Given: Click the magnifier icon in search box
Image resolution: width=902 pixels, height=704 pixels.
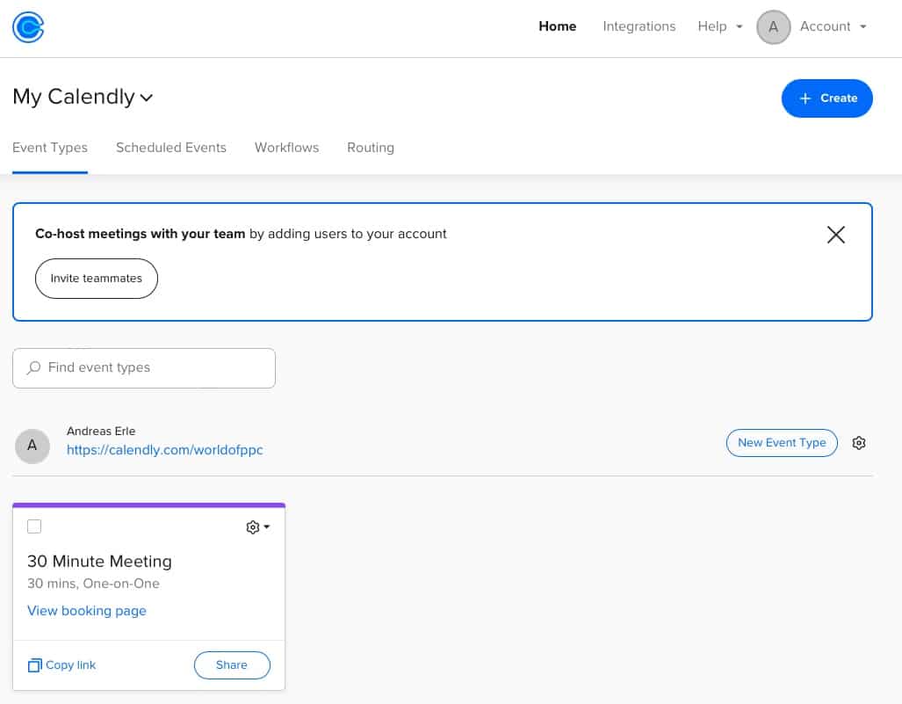Looking at the screenshot, I should [33, 368].
